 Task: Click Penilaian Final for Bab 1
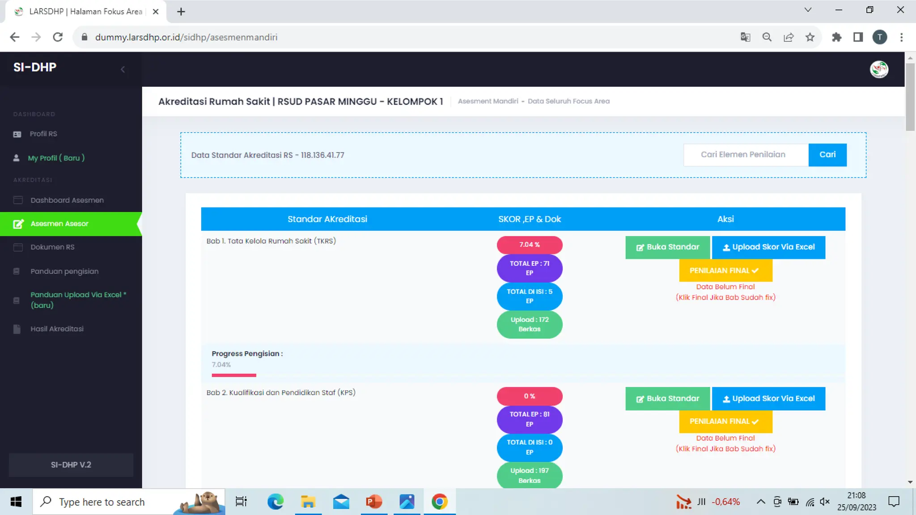[x=725, y=270]
